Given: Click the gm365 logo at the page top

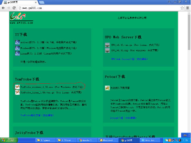Looking at the screenshot, I should pos(21,18).
